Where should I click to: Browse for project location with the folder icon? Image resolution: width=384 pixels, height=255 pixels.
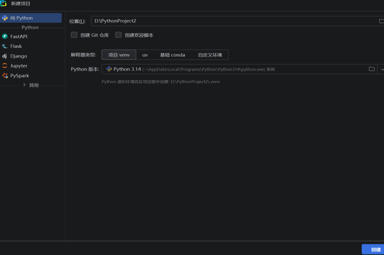pyautogui.click(x=381, y=21)
